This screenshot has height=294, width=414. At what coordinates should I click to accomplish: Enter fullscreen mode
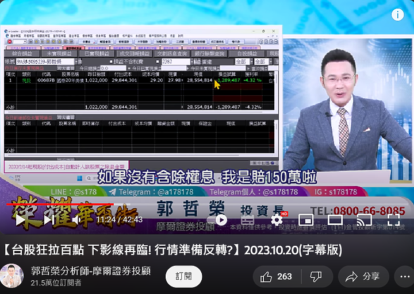(393, 219)
